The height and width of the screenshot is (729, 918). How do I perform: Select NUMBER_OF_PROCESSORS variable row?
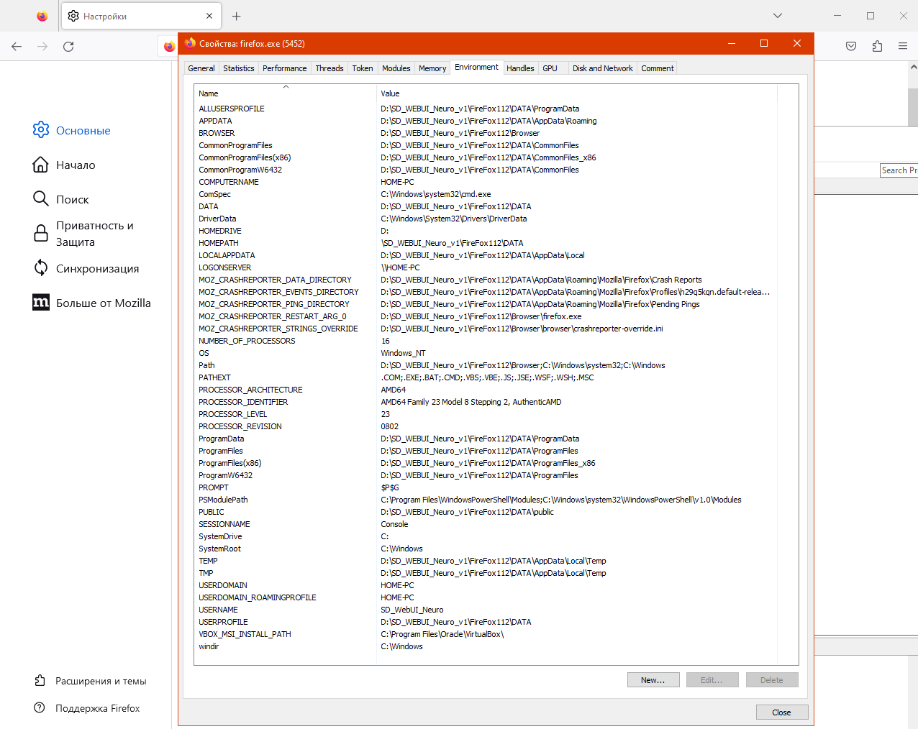point(486,341)
